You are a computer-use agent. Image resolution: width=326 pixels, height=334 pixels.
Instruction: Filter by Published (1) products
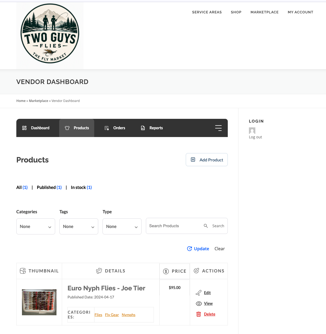point(49,187)
